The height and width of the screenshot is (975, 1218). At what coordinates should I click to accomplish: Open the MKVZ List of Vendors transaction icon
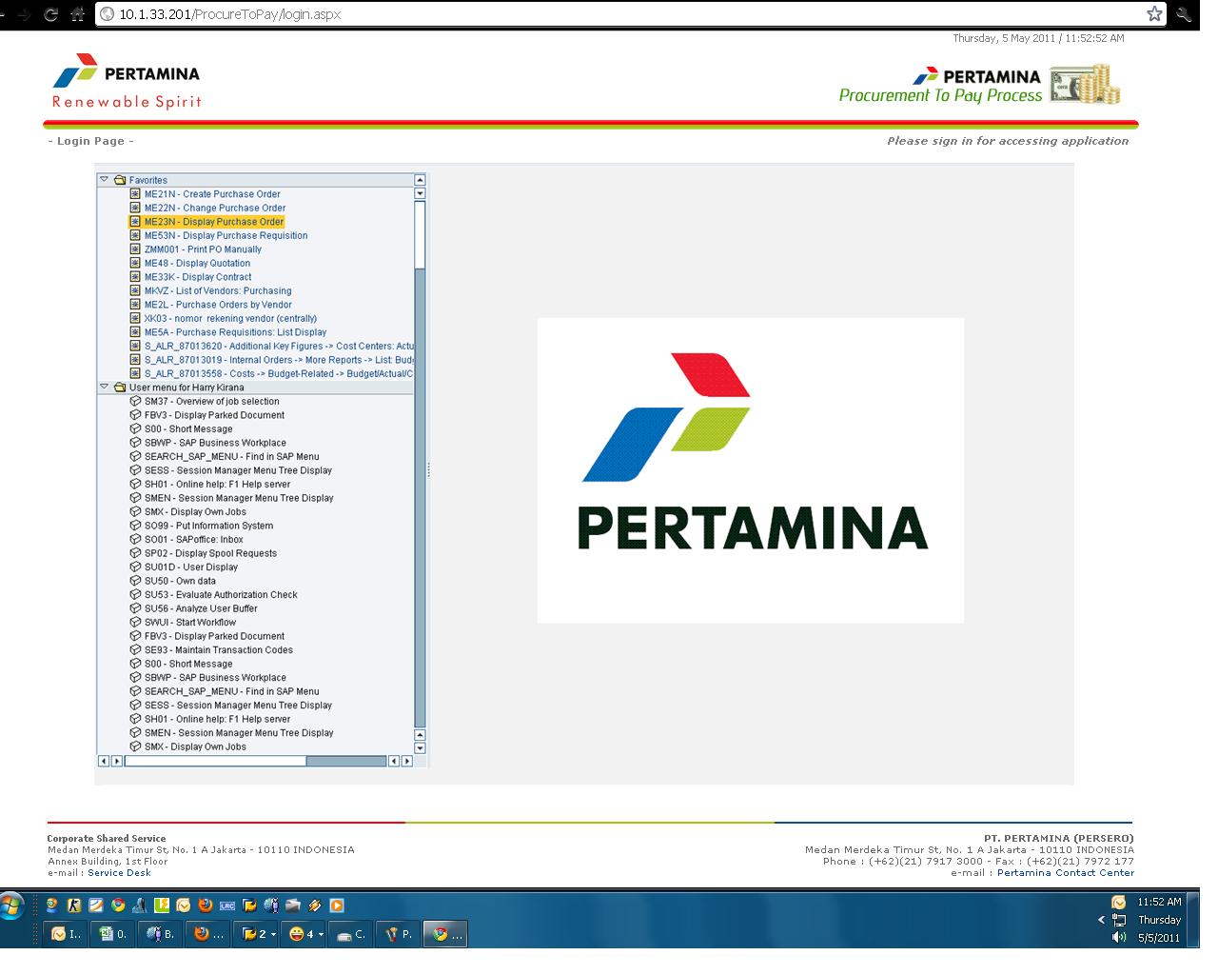point(135,290)
